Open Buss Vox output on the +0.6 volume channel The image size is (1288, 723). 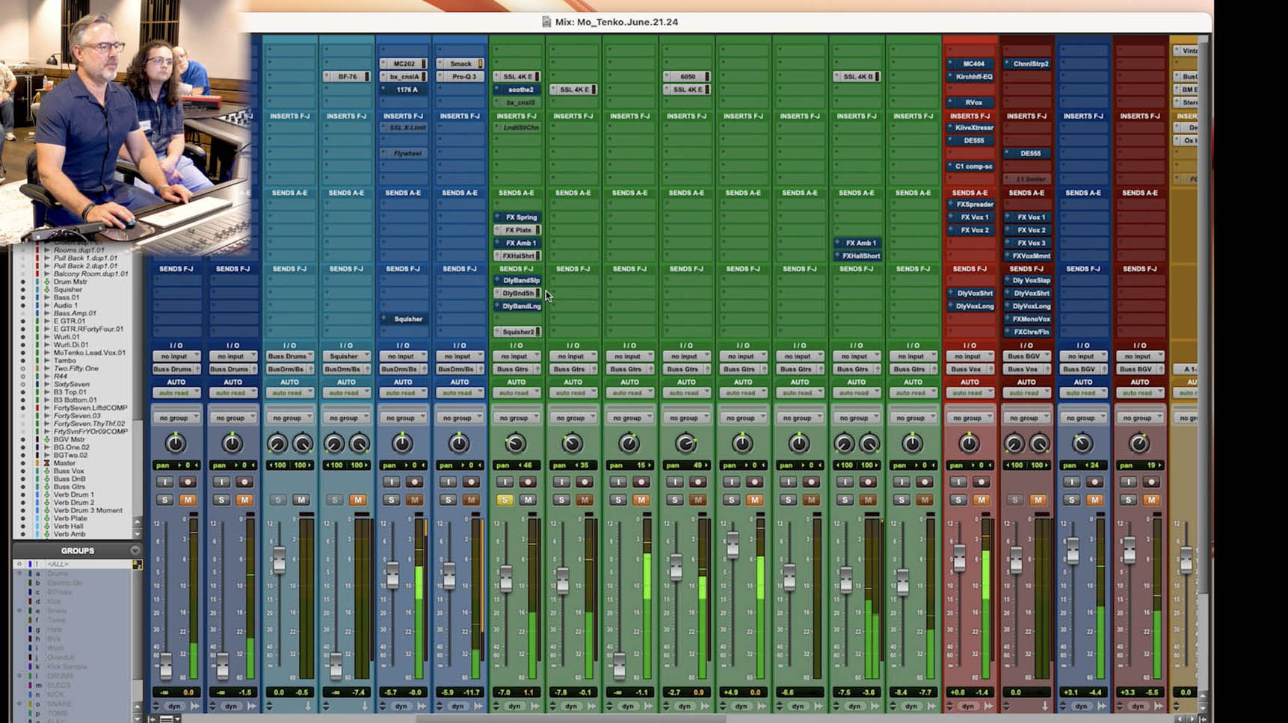(970, 369)
